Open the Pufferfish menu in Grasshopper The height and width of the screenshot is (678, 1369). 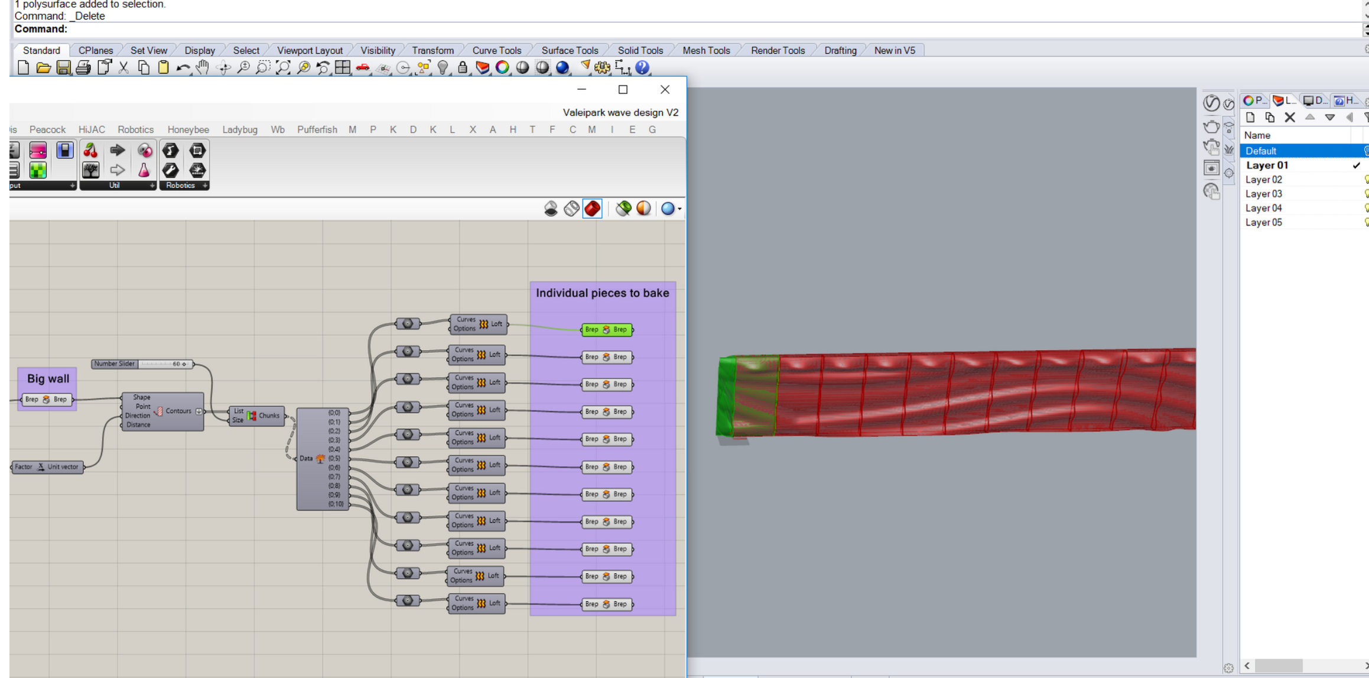point(317,129)
